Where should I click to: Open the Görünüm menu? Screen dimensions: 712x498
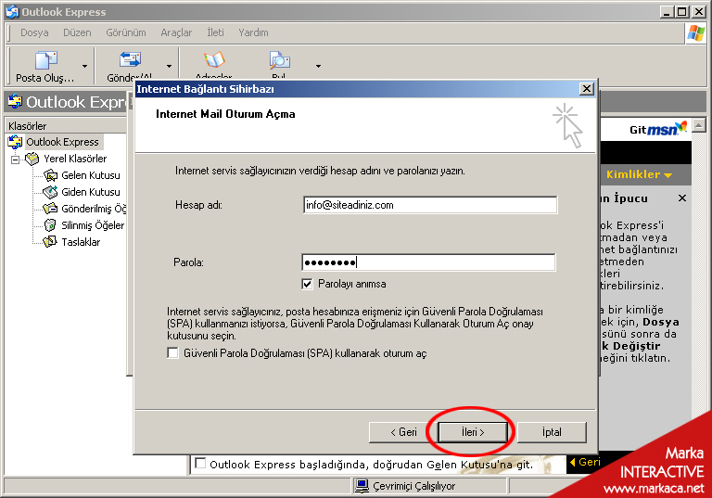point(126,32)
